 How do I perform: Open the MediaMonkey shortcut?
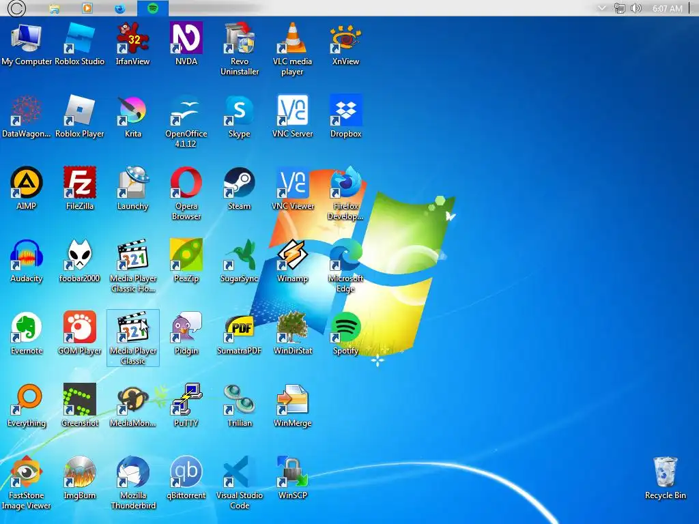(x=133, y=405)
